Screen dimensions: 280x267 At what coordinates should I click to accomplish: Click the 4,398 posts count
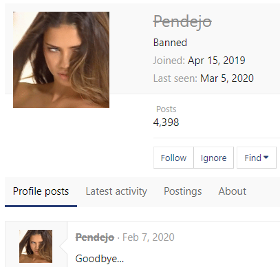click(166, 122)
